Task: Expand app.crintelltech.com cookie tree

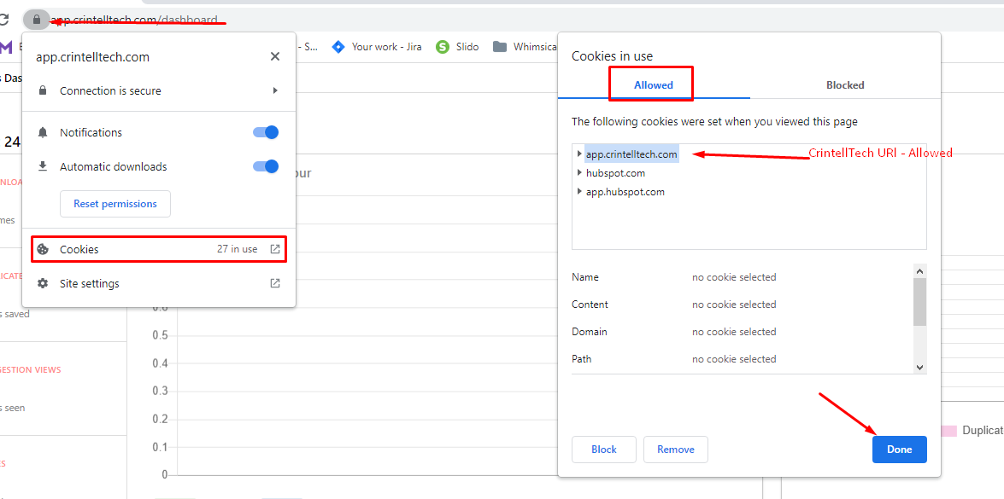Action: 579,154
